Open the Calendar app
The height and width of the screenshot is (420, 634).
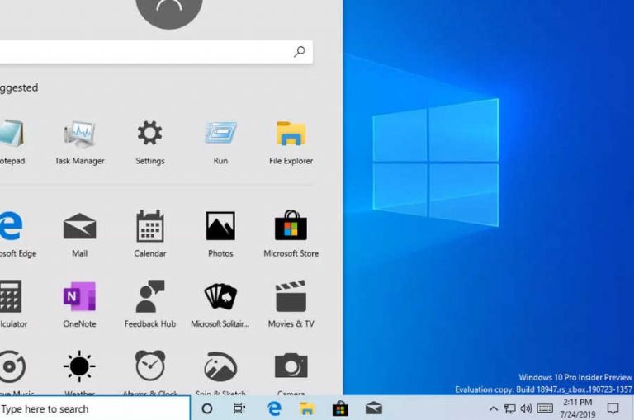point(150,234)
